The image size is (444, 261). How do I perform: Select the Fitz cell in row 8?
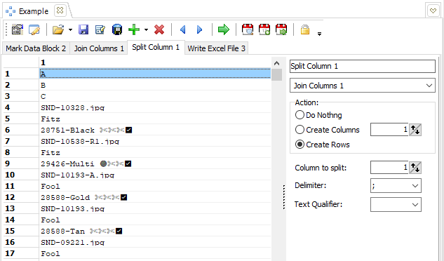pyautogui.click(x=155, y=152)
